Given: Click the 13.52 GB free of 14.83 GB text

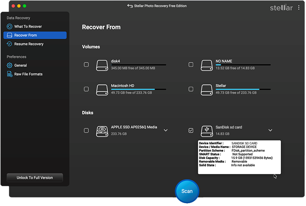Looking at the screenshot, I should tap(235, 68).
